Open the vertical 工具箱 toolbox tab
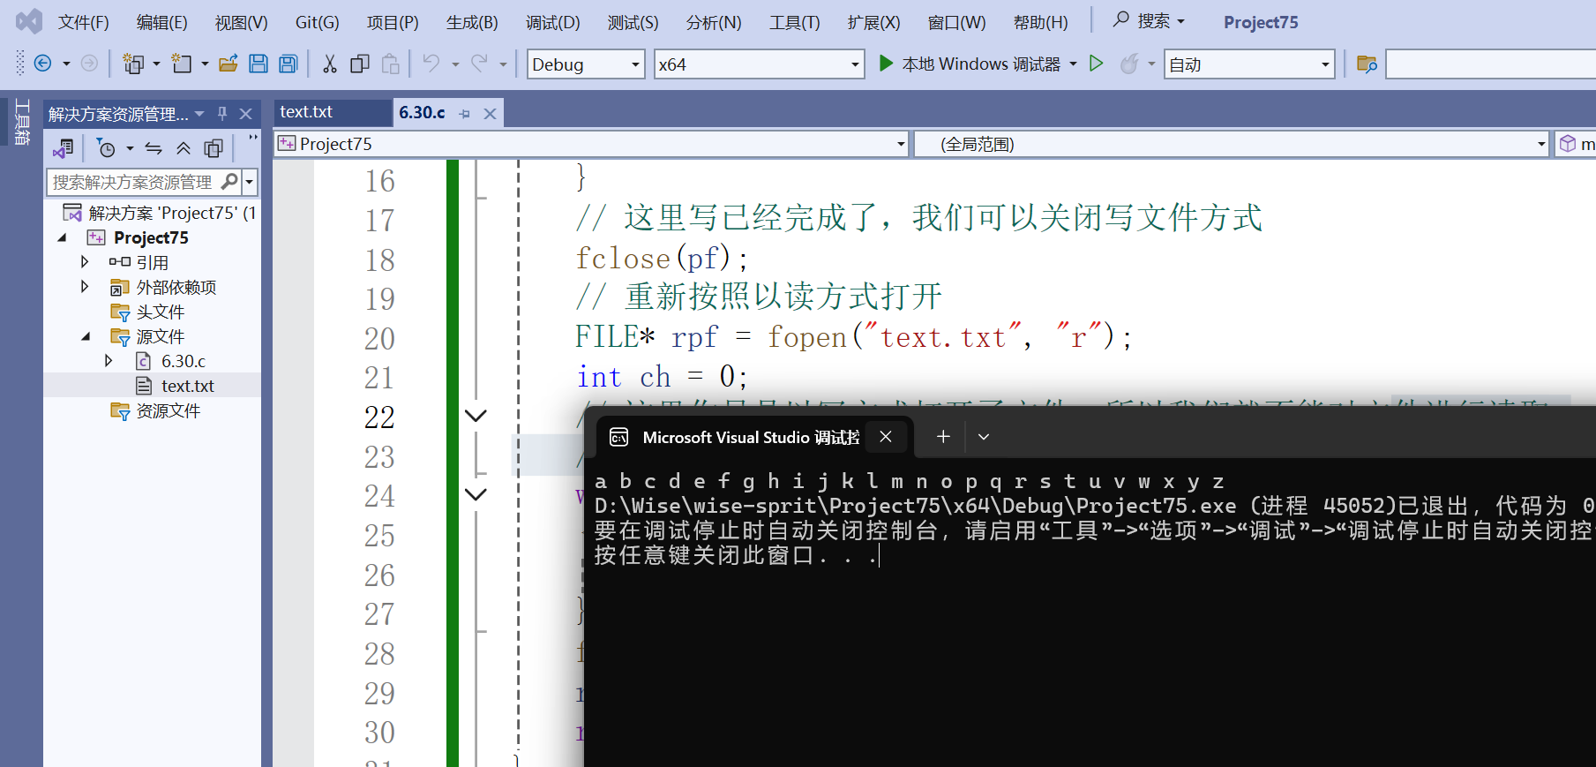Viewport: 1596px width, 767px height. (x=22, y=121)
